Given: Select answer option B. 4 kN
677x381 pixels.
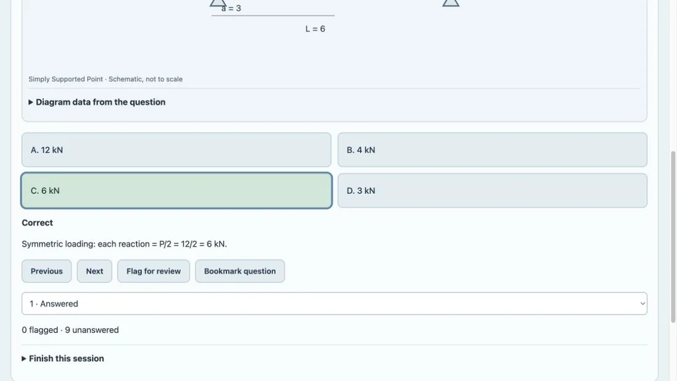Looking at the screenshot, I should pos(492,150).
